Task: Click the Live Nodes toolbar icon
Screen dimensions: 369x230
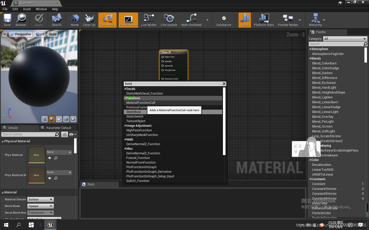Action: 149,20
